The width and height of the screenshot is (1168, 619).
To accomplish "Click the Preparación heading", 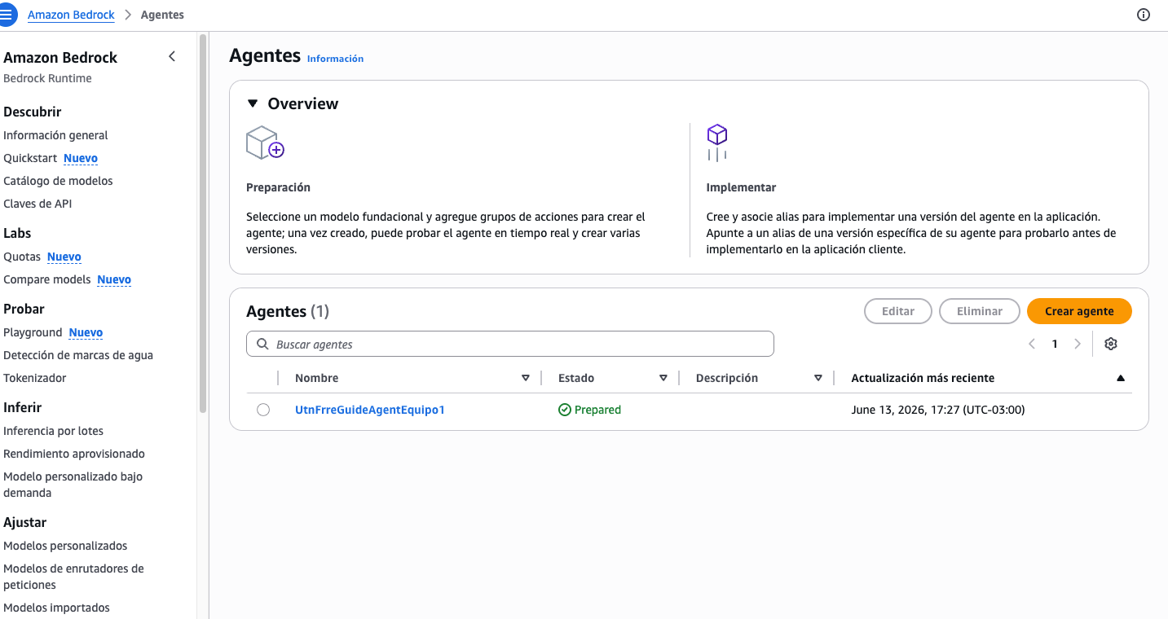I will (x=278, y=187).
